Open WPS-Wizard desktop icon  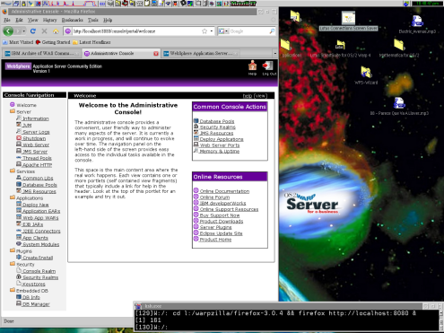(x=366, y=72)
